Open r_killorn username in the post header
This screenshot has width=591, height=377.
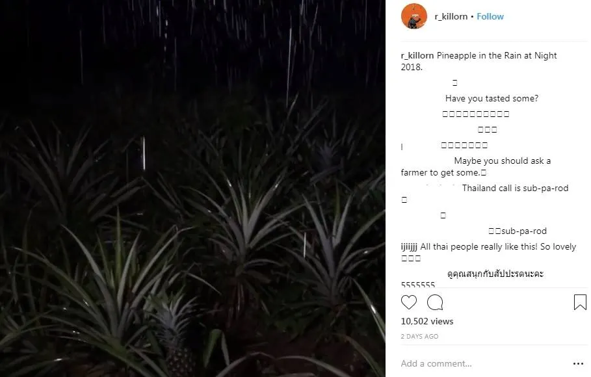click(x=451, y=17)
